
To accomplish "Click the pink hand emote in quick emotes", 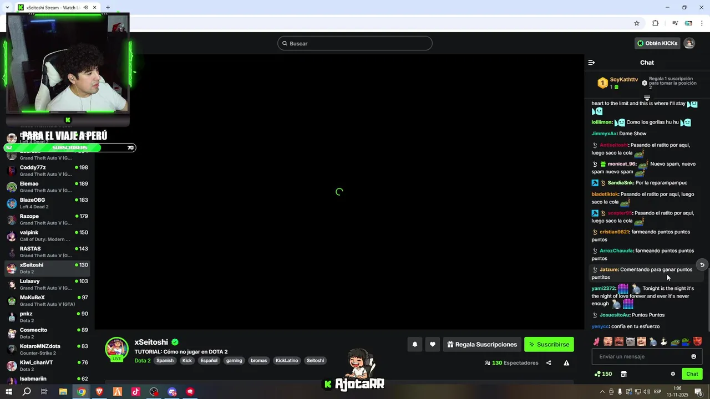I will [596, 341].
